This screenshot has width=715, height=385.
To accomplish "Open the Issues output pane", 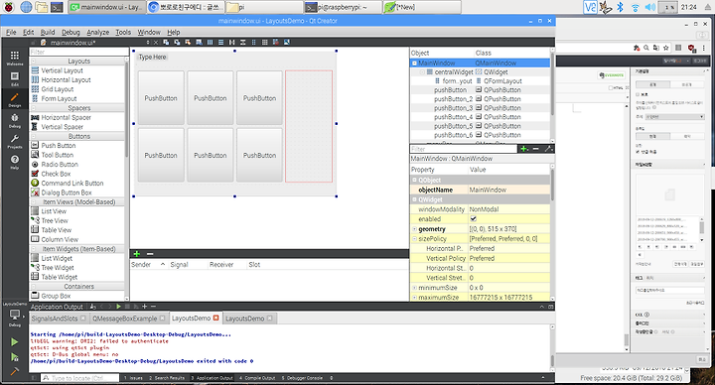I will (x=134, y=378).
